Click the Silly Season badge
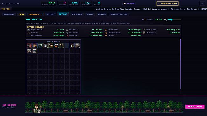 129,3
